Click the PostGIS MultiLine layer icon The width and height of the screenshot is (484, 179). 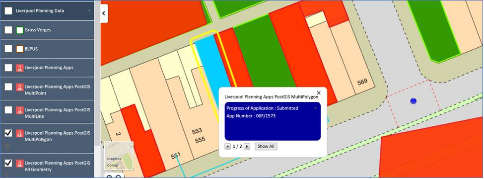coord(20,110)
